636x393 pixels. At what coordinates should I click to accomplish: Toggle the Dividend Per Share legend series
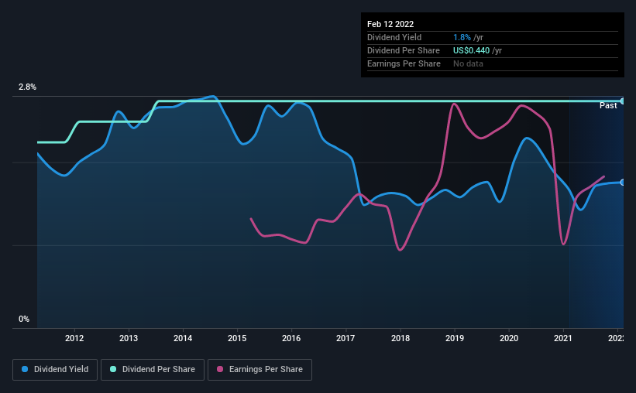click(x=158, y=370)
